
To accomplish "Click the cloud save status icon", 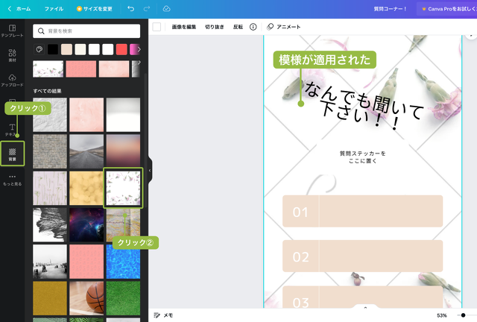I will point(165,8).
